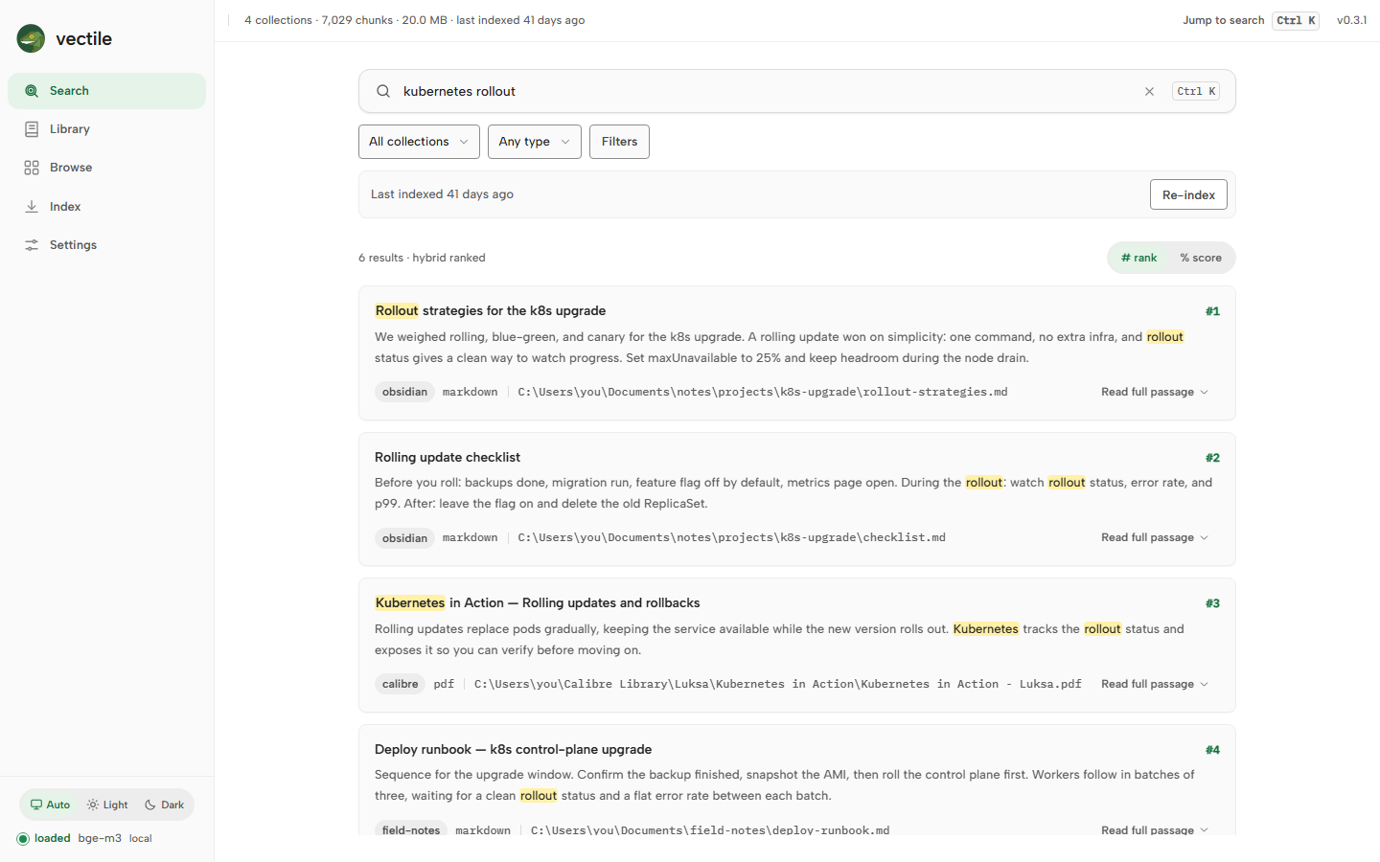Viewport: 1380px width, 862px height.
Task: Open result Deploy runbook k8s control-plane upgrade
Action: [x=513, y=749]
